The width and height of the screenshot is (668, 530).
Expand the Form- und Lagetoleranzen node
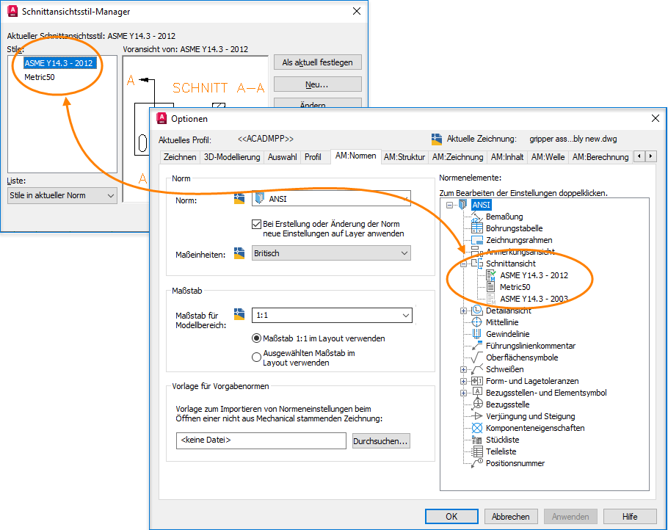click(463, 381)
